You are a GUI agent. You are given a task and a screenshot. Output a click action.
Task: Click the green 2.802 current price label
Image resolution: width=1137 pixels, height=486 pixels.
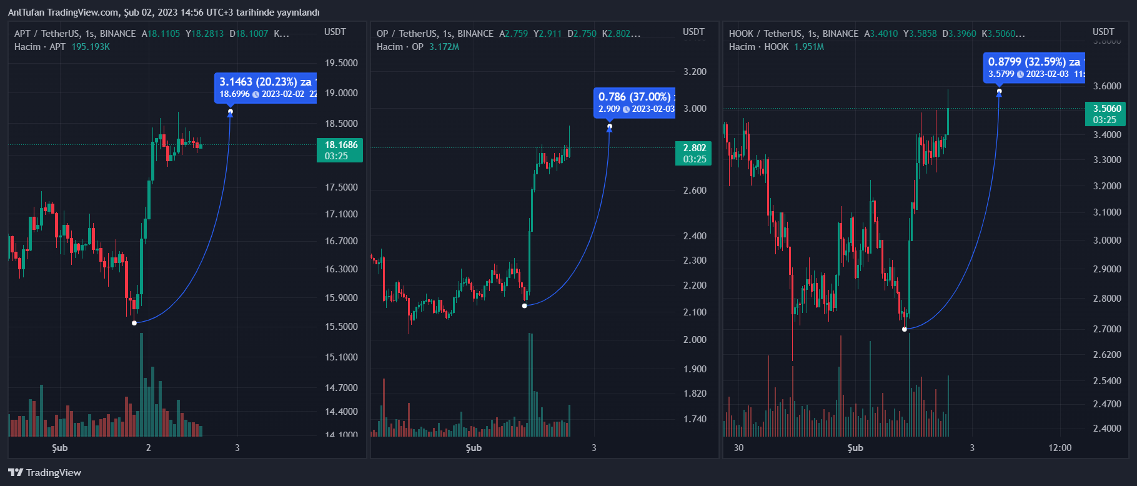click(x=693, y=153)
